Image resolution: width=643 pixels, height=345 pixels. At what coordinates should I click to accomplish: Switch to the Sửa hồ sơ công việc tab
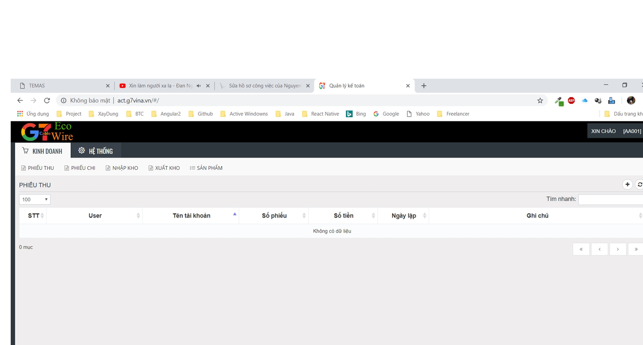265,86
